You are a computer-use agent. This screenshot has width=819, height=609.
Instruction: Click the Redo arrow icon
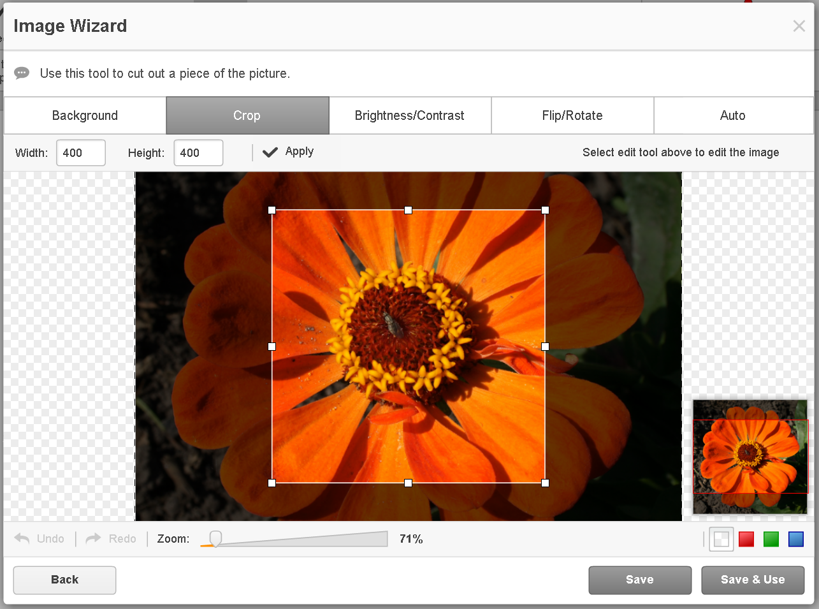92,538
